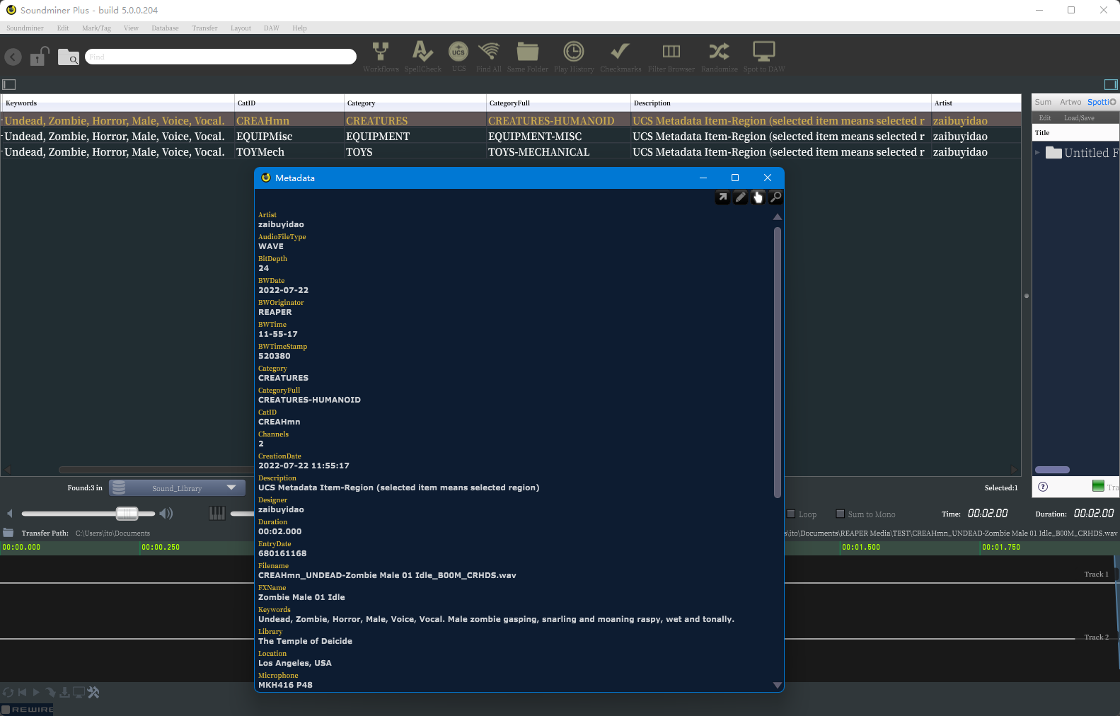Click the magnifier icon in the Metadata window
The width and height of the screenshot is (1120, 716).
(775, 197)
